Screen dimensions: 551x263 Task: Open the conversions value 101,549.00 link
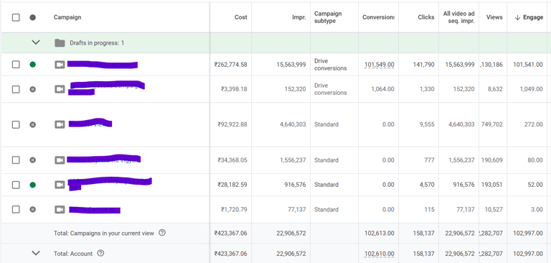(x=379, y=65)
